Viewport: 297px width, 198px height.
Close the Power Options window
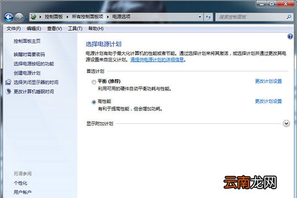[x=285, y=4]
